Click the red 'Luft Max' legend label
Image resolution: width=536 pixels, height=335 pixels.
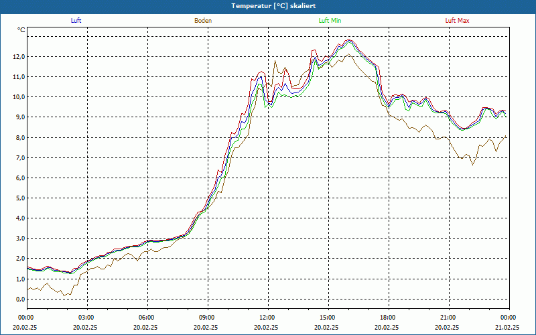point(457,21)
